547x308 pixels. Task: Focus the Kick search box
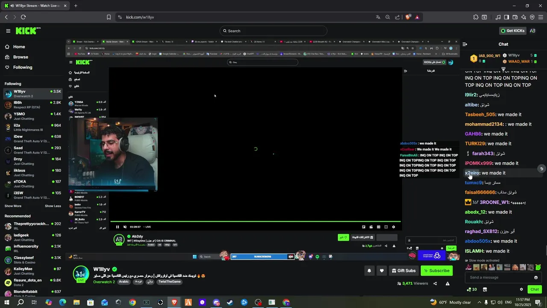point(273,31)
